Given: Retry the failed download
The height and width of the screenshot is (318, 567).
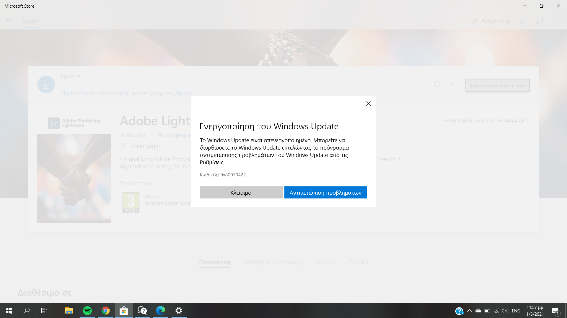Looking at the screenshot, I should point(437,84).
